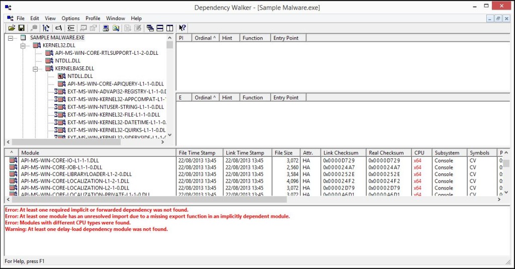Screen dimensions: 515x269
Task: Click tree pane horizontal scroll right arrow
Action: 162,142
